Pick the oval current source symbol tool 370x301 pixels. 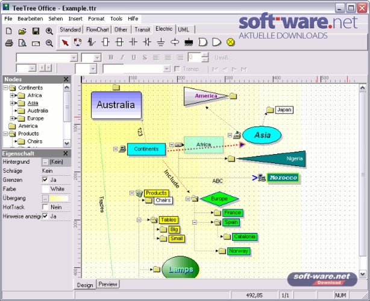tap(175, 42)
